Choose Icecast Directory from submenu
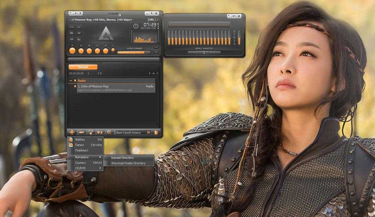The width and height of the screenshot is (375, 217). pos(123,158)
